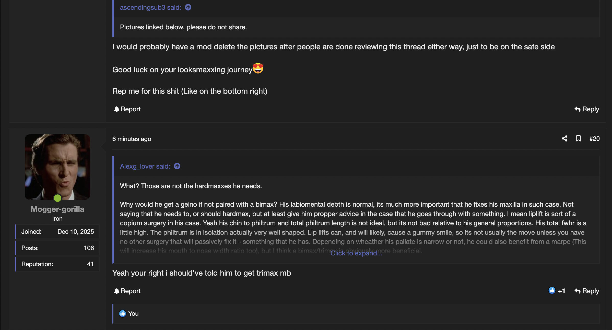Click the reply arrow icon on post #20

coord(578,291)
